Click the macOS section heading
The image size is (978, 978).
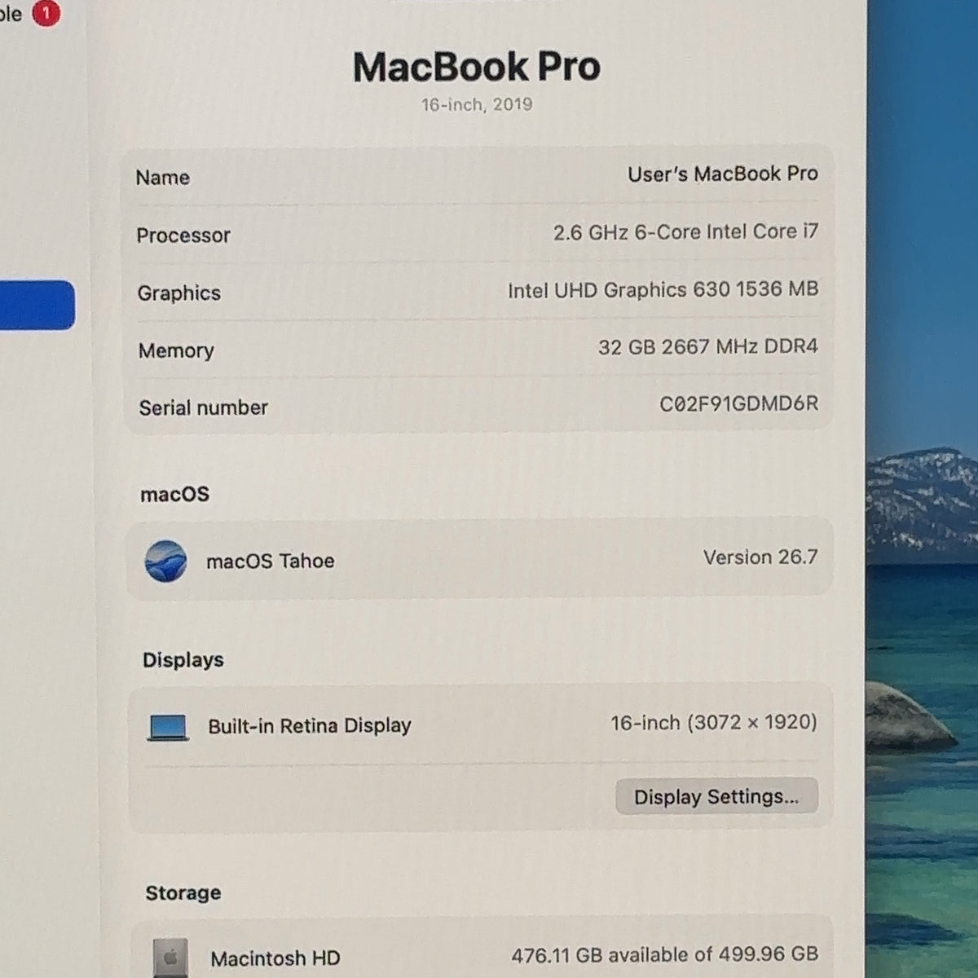point(175,494)
